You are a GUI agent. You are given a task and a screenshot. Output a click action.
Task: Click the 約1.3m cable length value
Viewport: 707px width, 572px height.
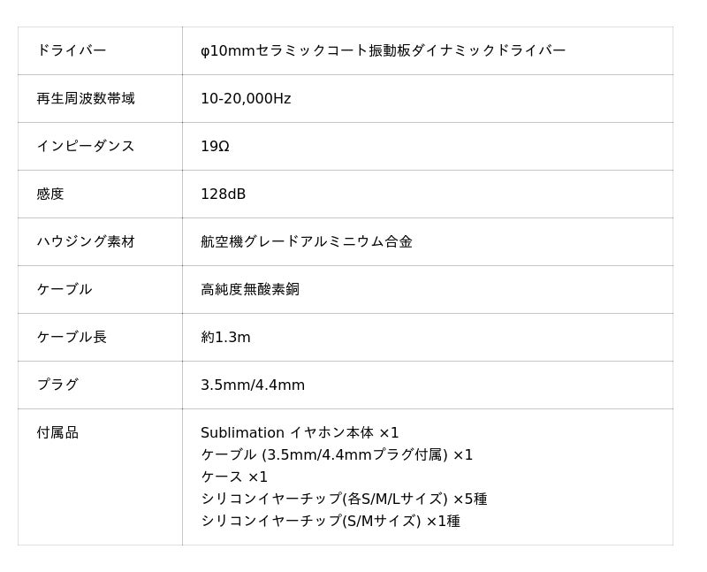click(225, 338)
